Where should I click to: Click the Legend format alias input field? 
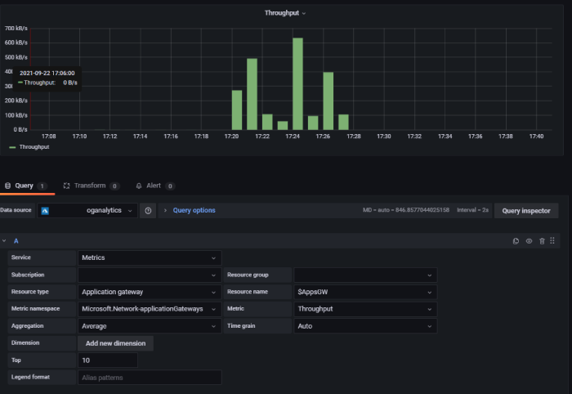150,378
